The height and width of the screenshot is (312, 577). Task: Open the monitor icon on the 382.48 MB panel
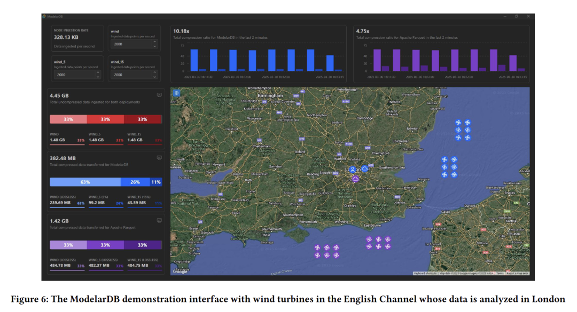(159, 158)
